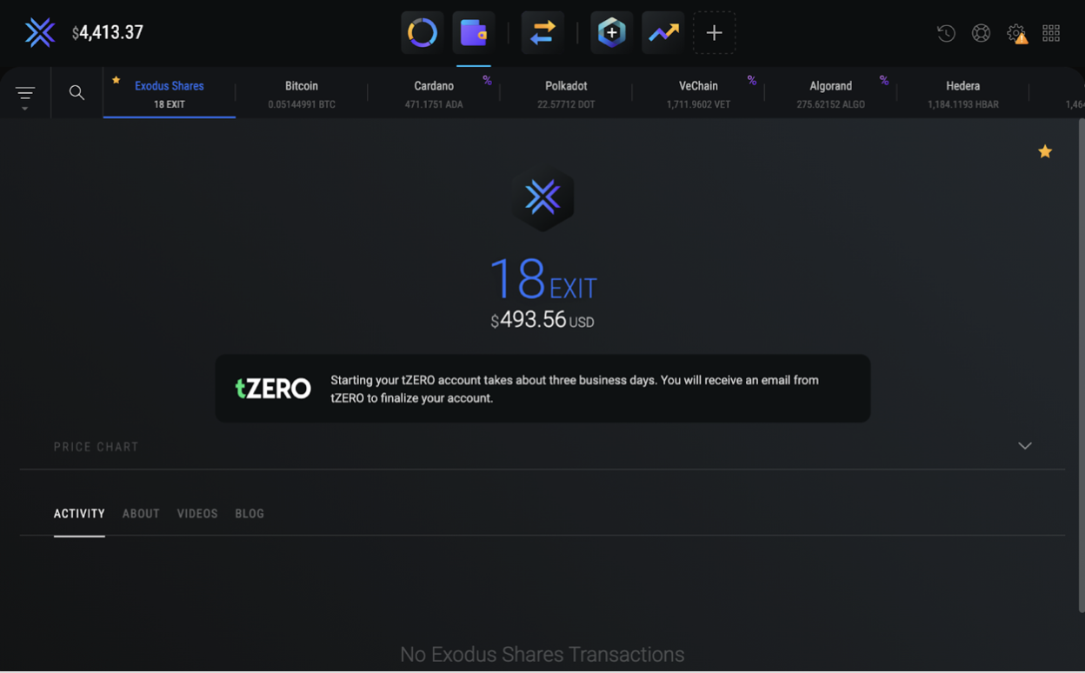Click the total balance $4,413.37
1085x673 pixels.
pyautogui.click(x=108, y=33)
